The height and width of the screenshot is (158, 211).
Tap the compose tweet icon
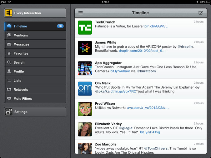click(x=201, y=12)
